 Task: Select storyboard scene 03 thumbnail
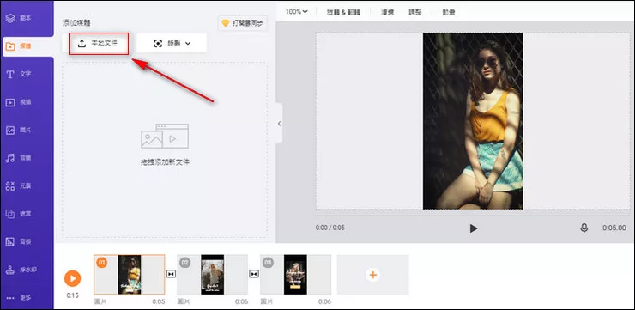296,274
